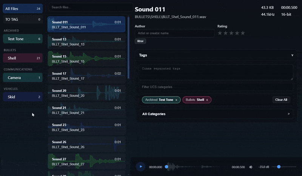The height and width of the screenshot is (176, 302).
Task: Adjust the volume slider knob
Action: click(x=279, y=167)
